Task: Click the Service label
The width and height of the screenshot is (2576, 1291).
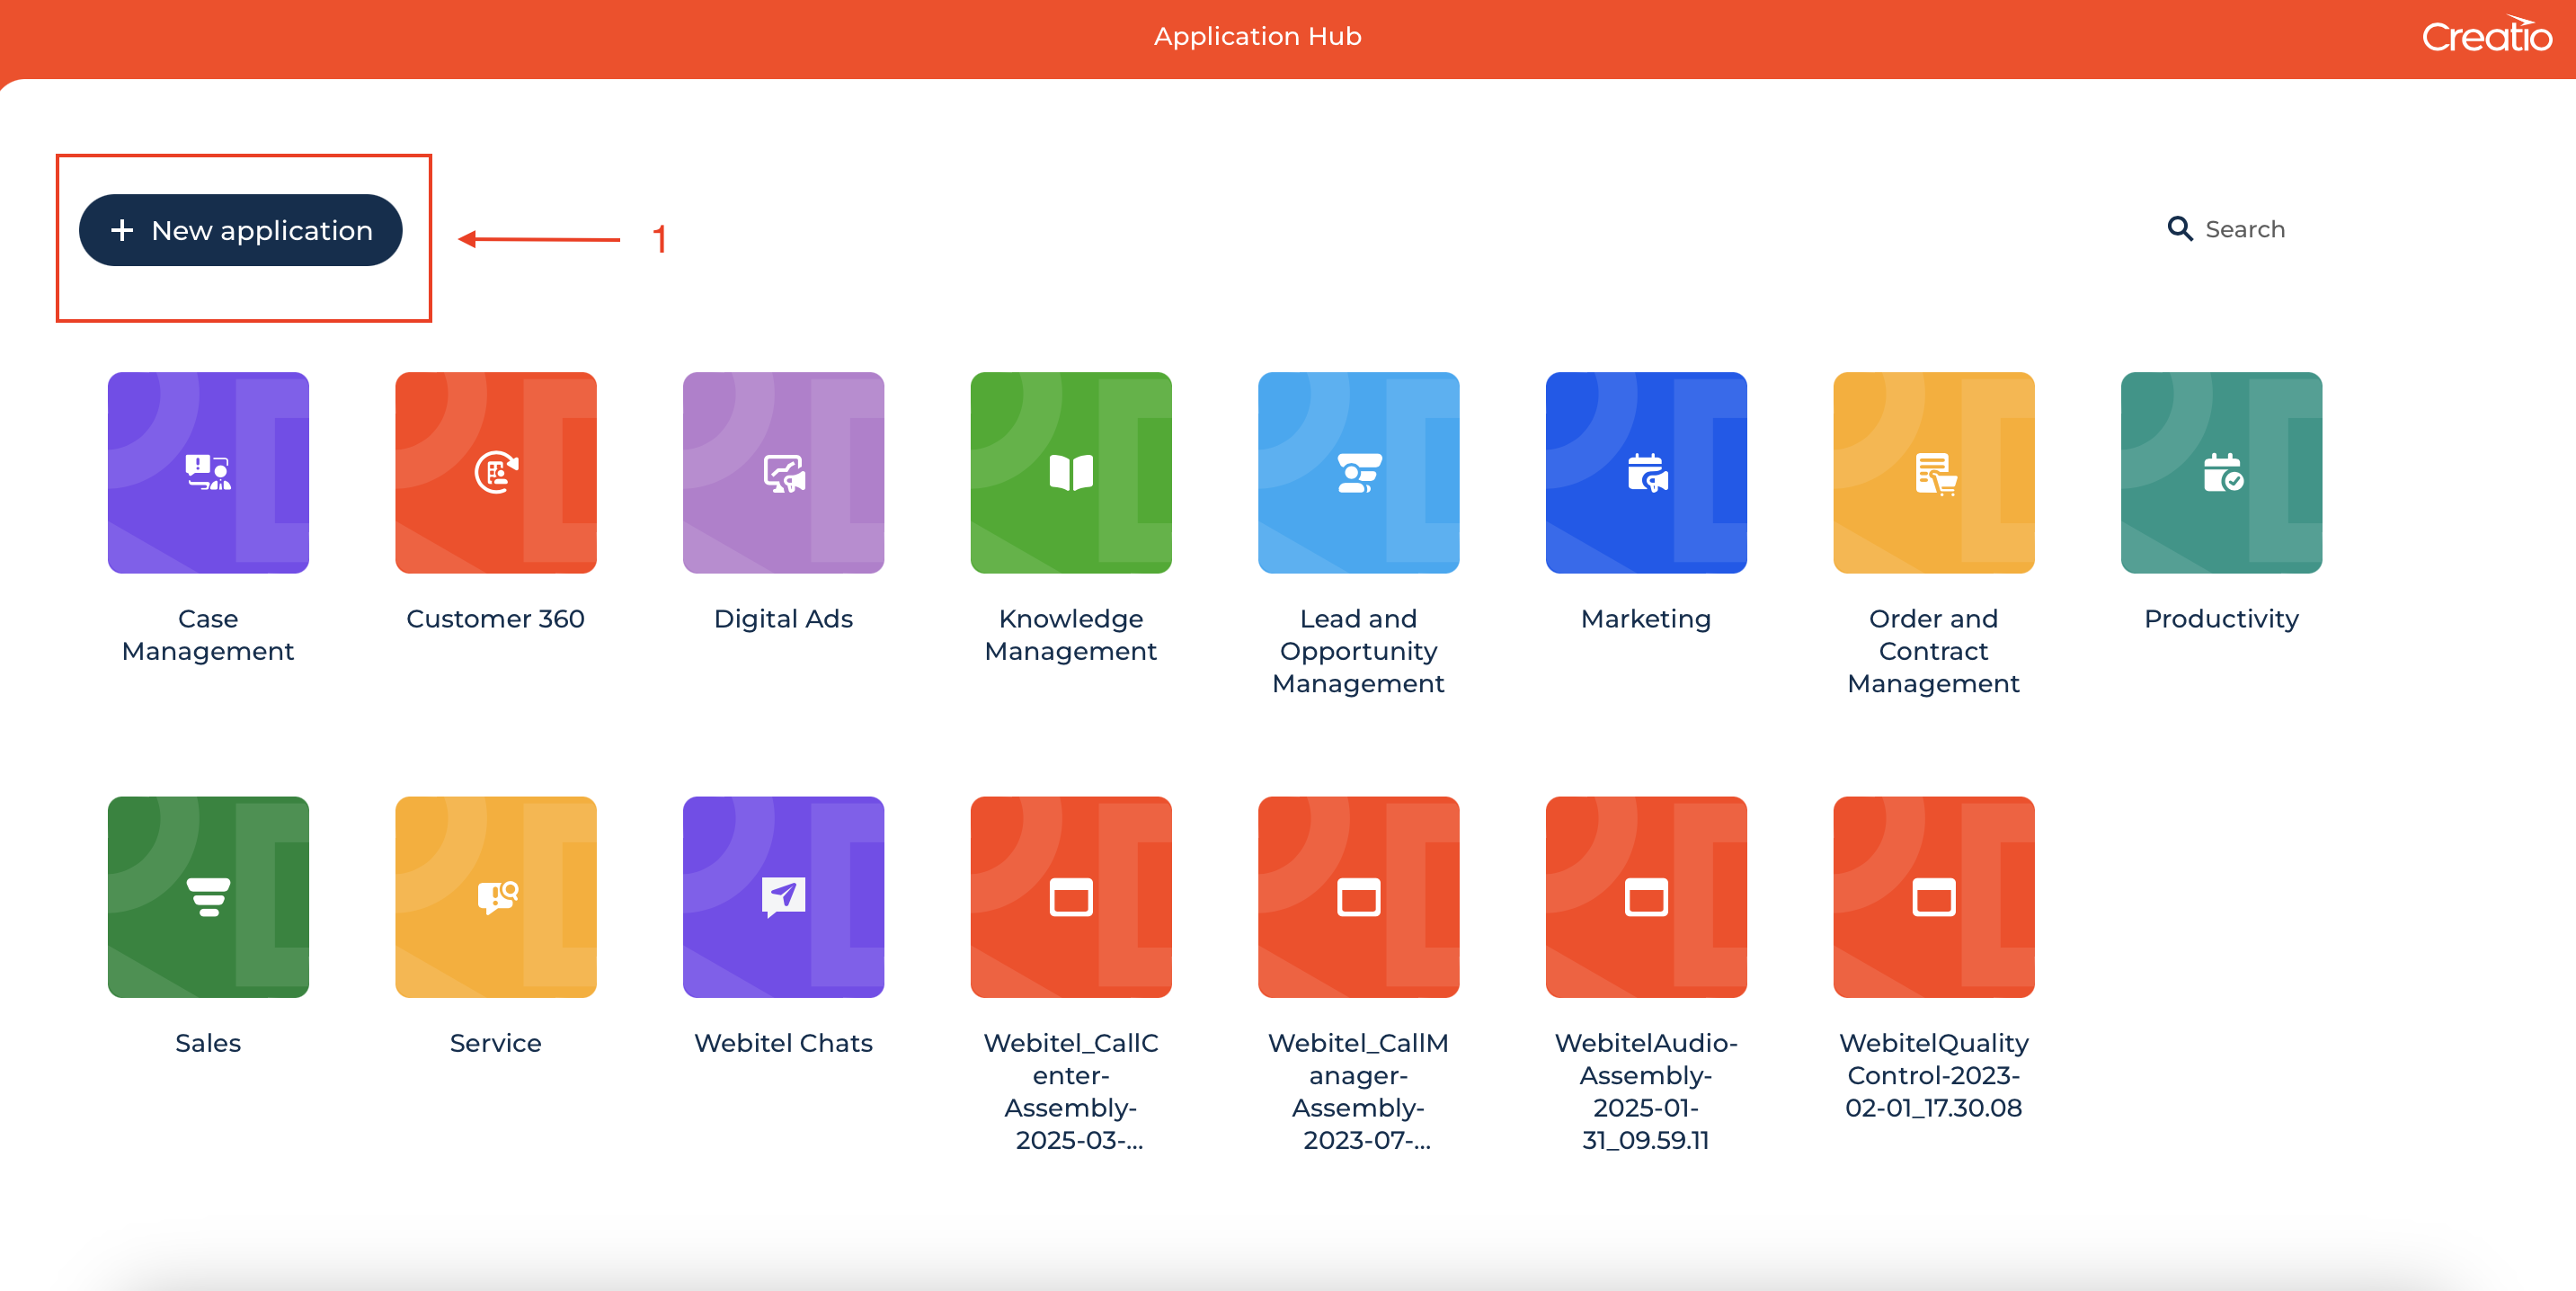Action: point(496,1043)
